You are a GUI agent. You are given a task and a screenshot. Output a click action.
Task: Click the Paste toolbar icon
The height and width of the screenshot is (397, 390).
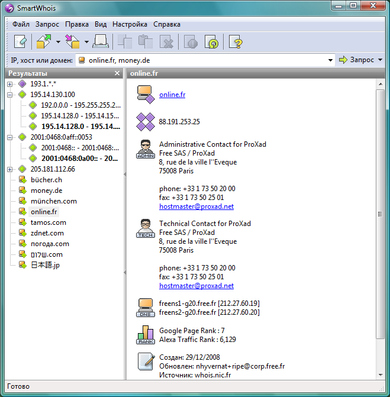tap(146, 41)
